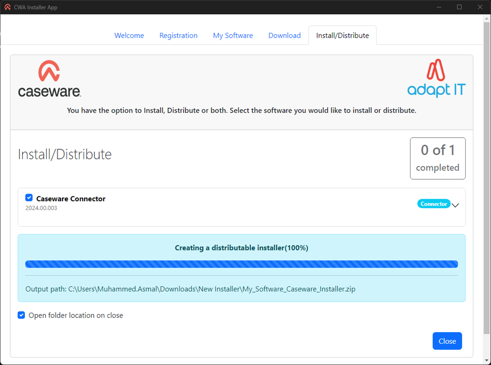Disable Open folder location on close
This screenshot has height=365, width=491.
pyautogui.click(x=21, y=315)
